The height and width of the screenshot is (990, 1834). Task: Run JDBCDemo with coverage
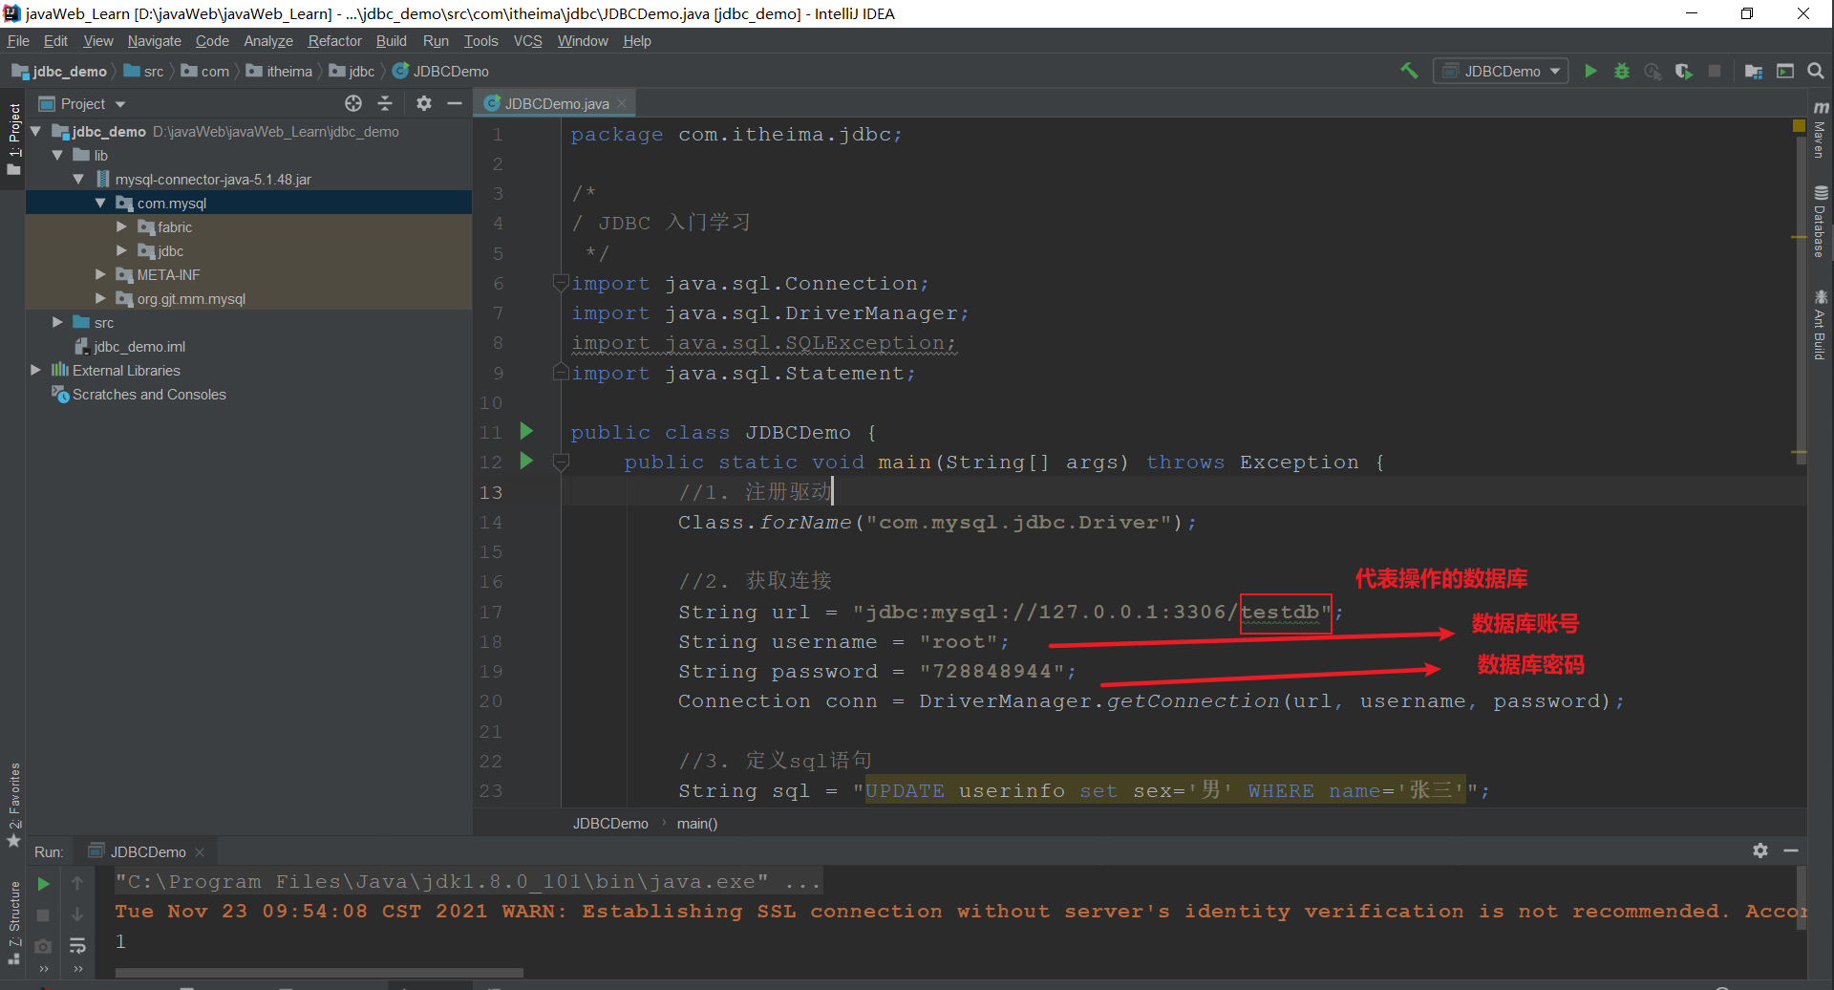(1684, 71)
